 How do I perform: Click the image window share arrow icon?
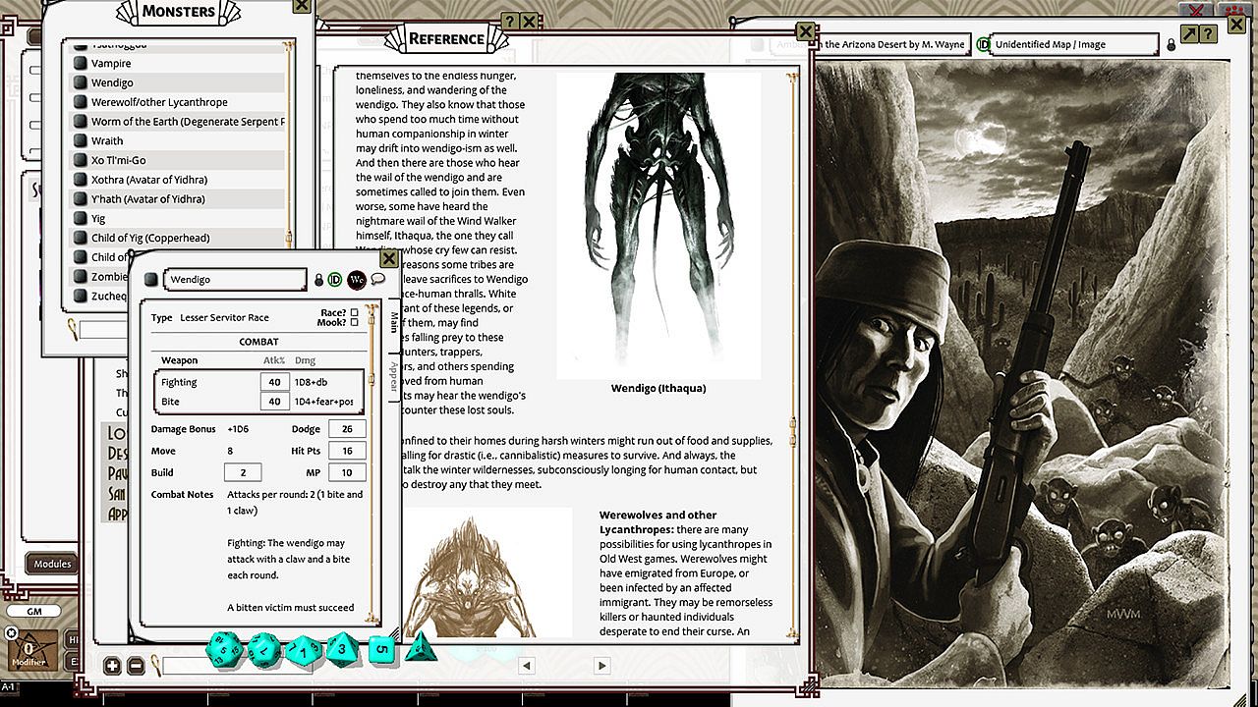coord(1188,33)
